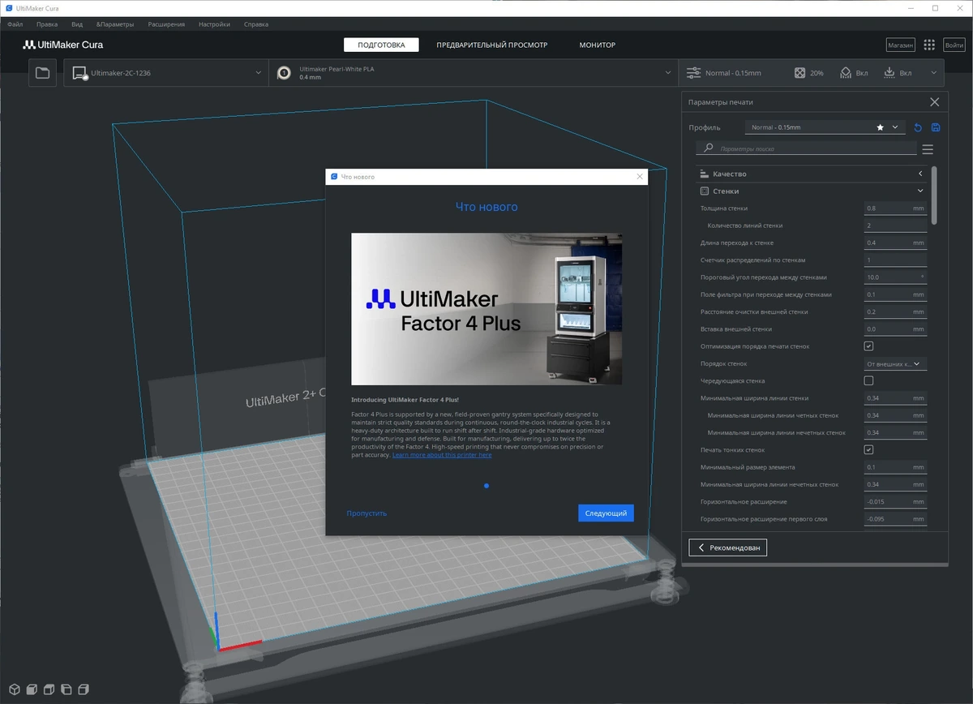The height and width of the screenshot is (704, 973).
Task: Click the Пропустить link
Action: pyautogui.click(x=366, y=513)
